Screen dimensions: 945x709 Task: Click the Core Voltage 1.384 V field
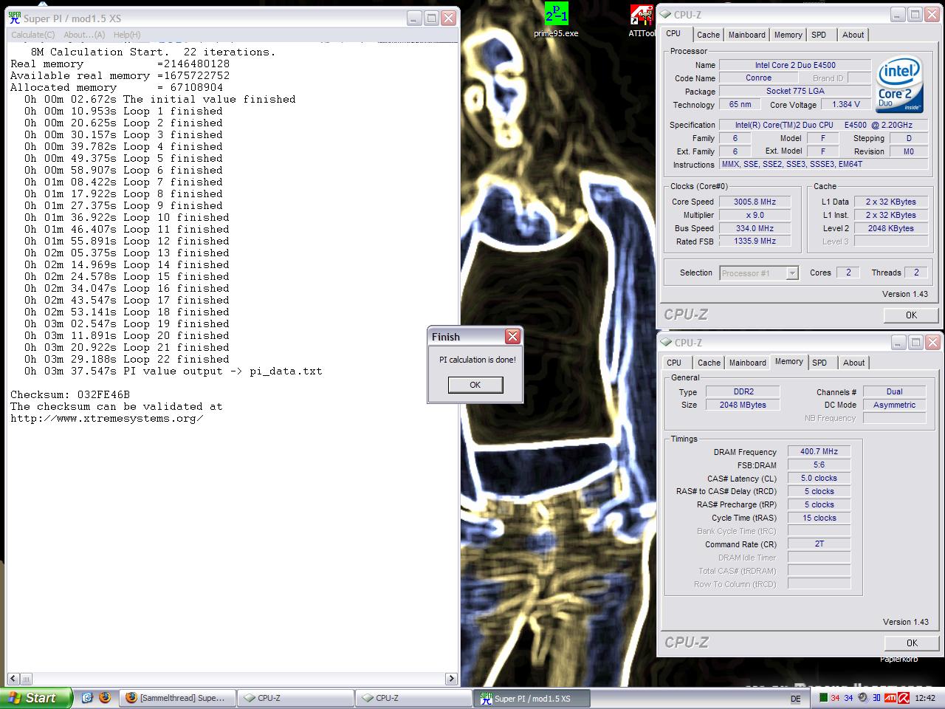pos(845,105)
